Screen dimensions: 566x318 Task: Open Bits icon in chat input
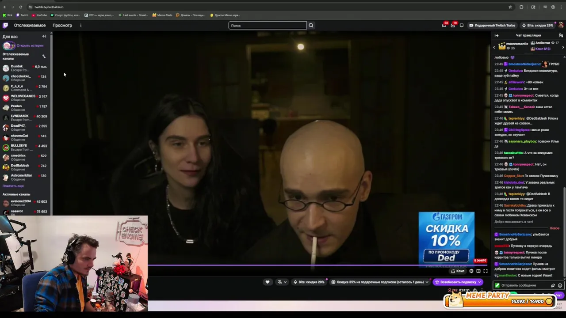[x=553, y=285]
